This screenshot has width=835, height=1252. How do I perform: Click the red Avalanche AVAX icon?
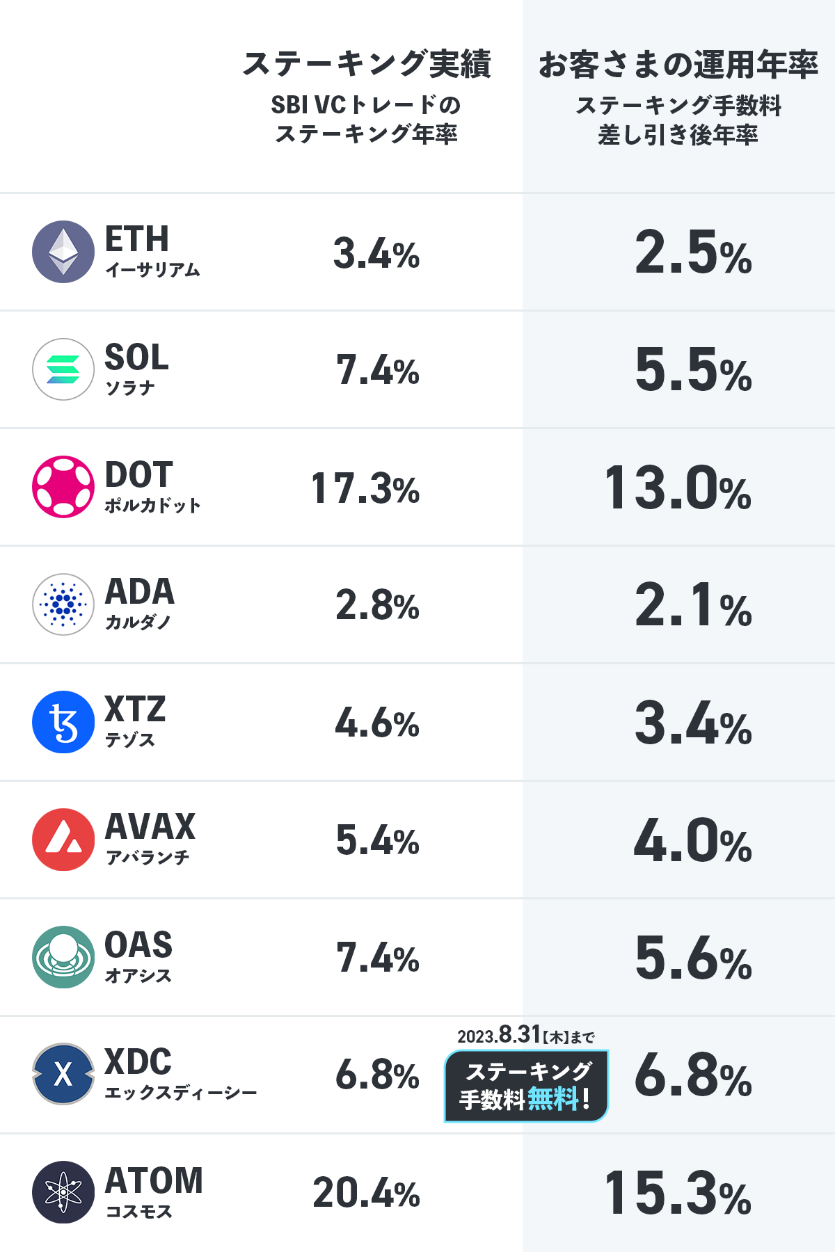63,840
